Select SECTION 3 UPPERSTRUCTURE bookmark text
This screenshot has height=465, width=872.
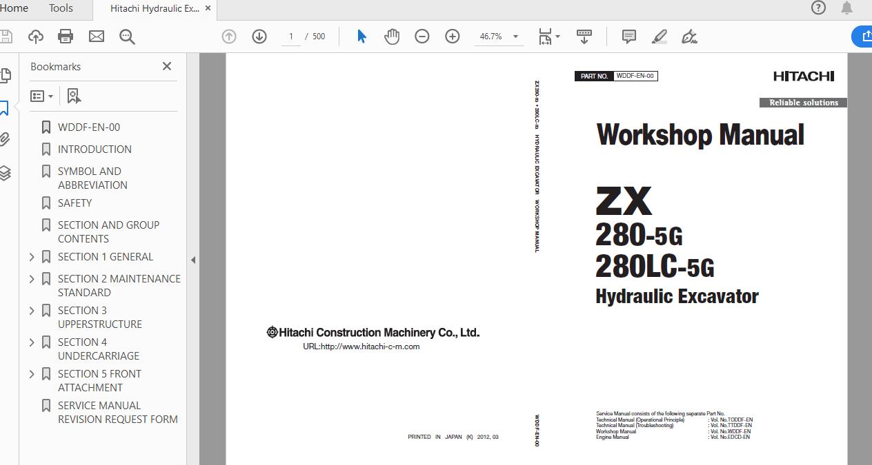(100, 318)
